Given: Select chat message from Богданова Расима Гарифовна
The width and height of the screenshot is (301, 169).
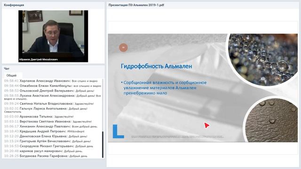Looking at the screenshot, I should coord(46,156).
